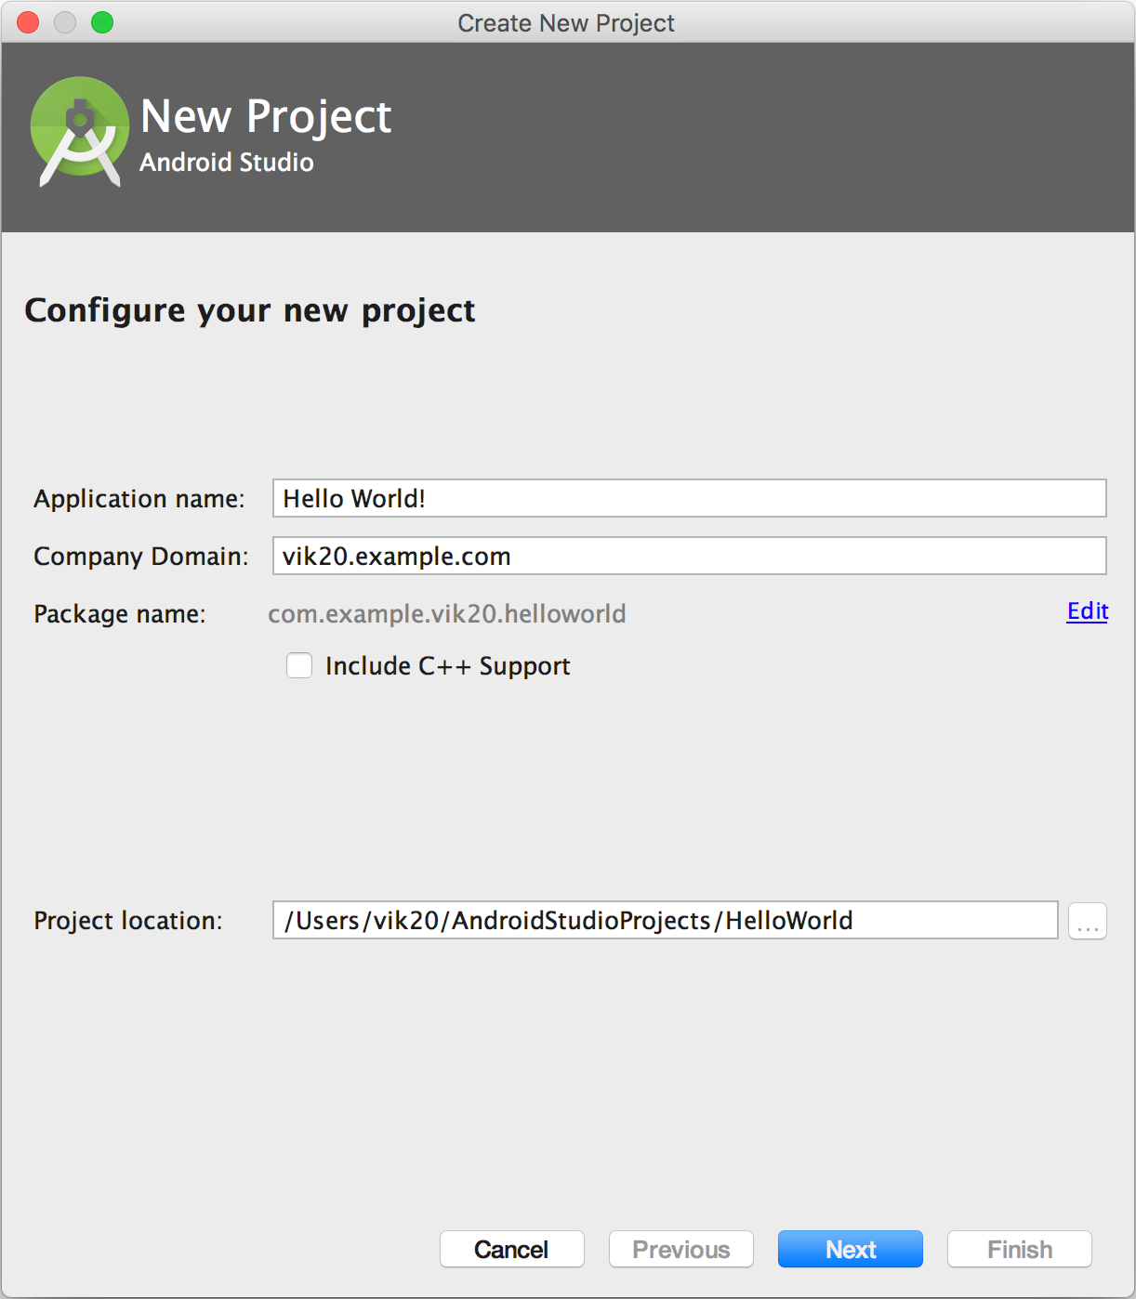Click the greyed-out Finish button
The height and width of the screenshot is (1299, 1136).
[x=1019, y=1249]
